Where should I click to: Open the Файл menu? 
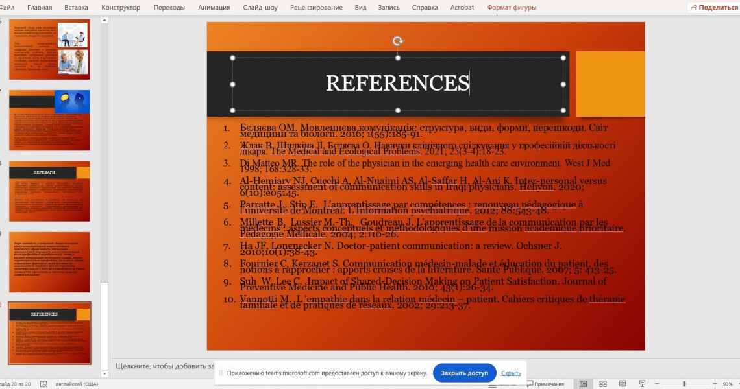coord(7,8)
